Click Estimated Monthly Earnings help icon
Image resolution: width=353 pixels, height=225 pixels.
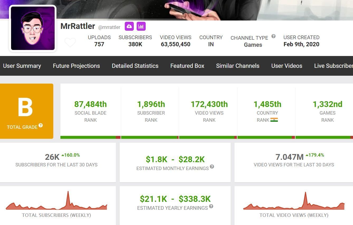(212, 167)
